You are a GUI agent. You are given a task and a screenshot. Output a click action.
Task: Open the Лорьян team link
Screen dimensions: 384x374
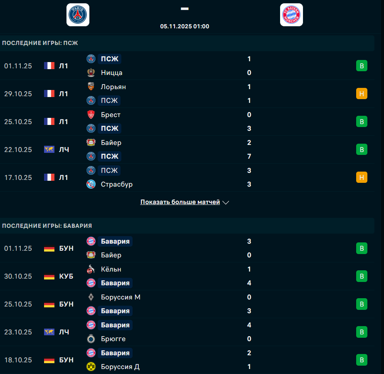[x=113, y=87]
